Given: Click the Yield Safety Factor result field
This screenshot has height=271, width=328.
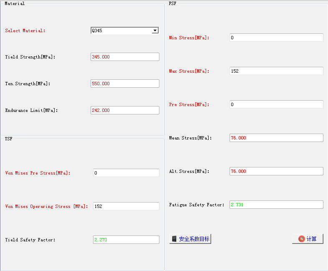Looking at the screenshot, I should click(126, 240).
